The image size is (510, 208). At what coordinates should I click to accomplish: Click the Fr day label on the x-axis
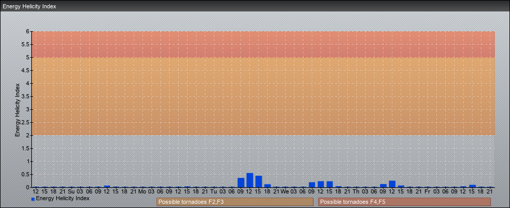pyautogui.click(x=428, y=192)
